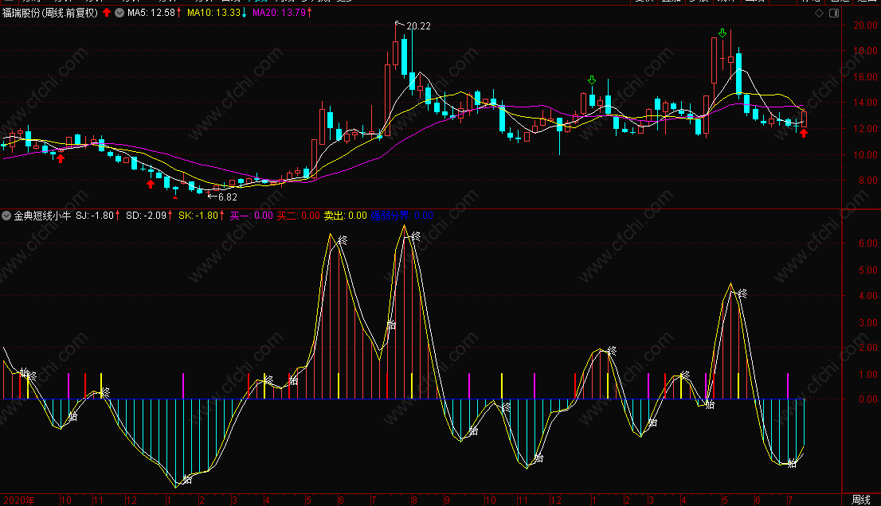881x506 pixels.
Task: Click the 16.00 price axis label
Action: tap(865, 77)
